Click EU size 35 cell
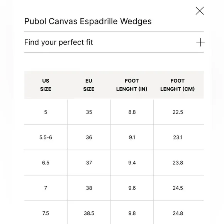The image size is (224, 224). (x=89, y=112)
